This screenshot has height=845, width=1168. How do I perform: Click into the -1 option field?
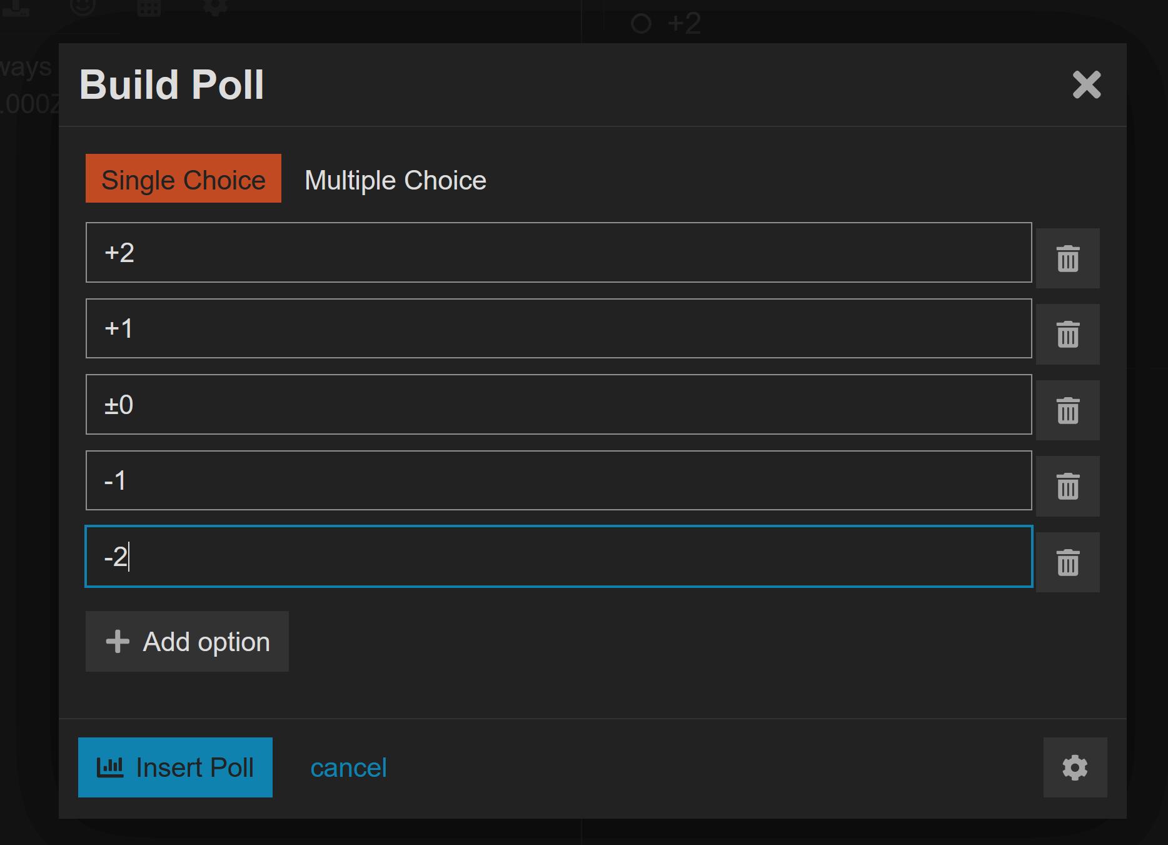point(558,480)
